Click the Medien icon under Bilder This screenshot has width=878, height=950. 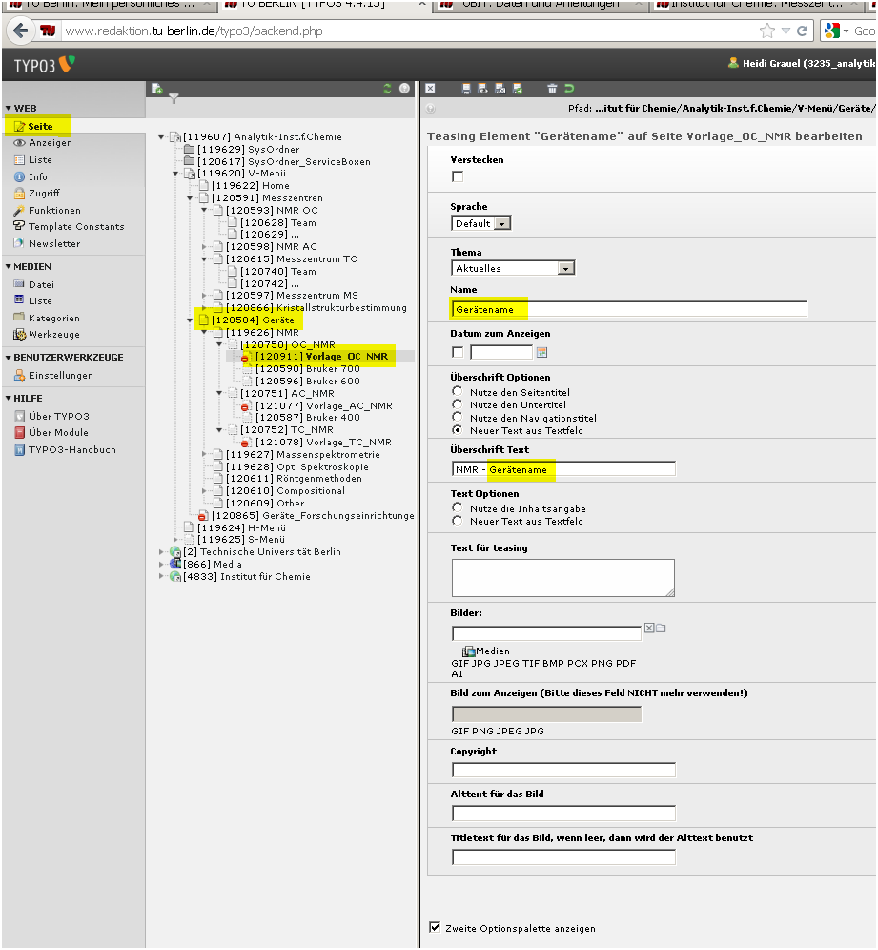tap(469, 651)
